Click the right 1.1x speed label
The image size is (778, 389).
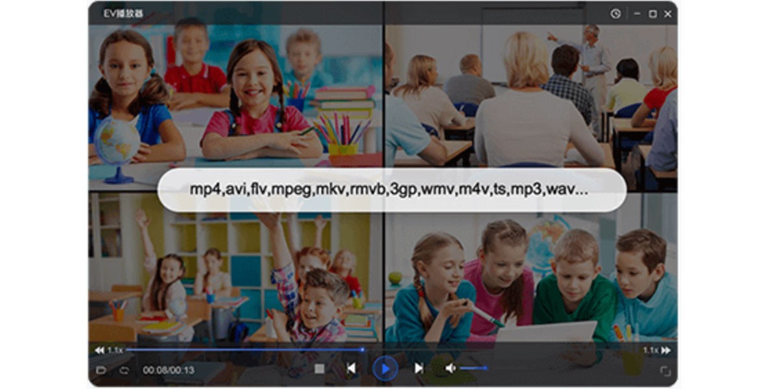coord(650,350)
